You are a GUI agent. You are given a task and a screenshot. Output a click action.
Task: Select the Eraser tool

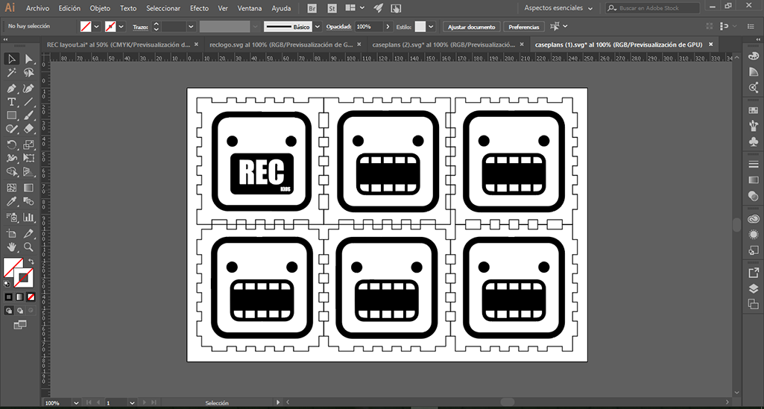click(29, 129)
